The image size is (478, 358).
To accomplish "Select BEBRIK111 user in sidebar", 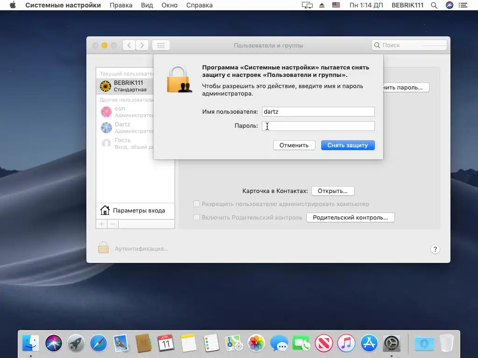I will [x=125, y=86].
